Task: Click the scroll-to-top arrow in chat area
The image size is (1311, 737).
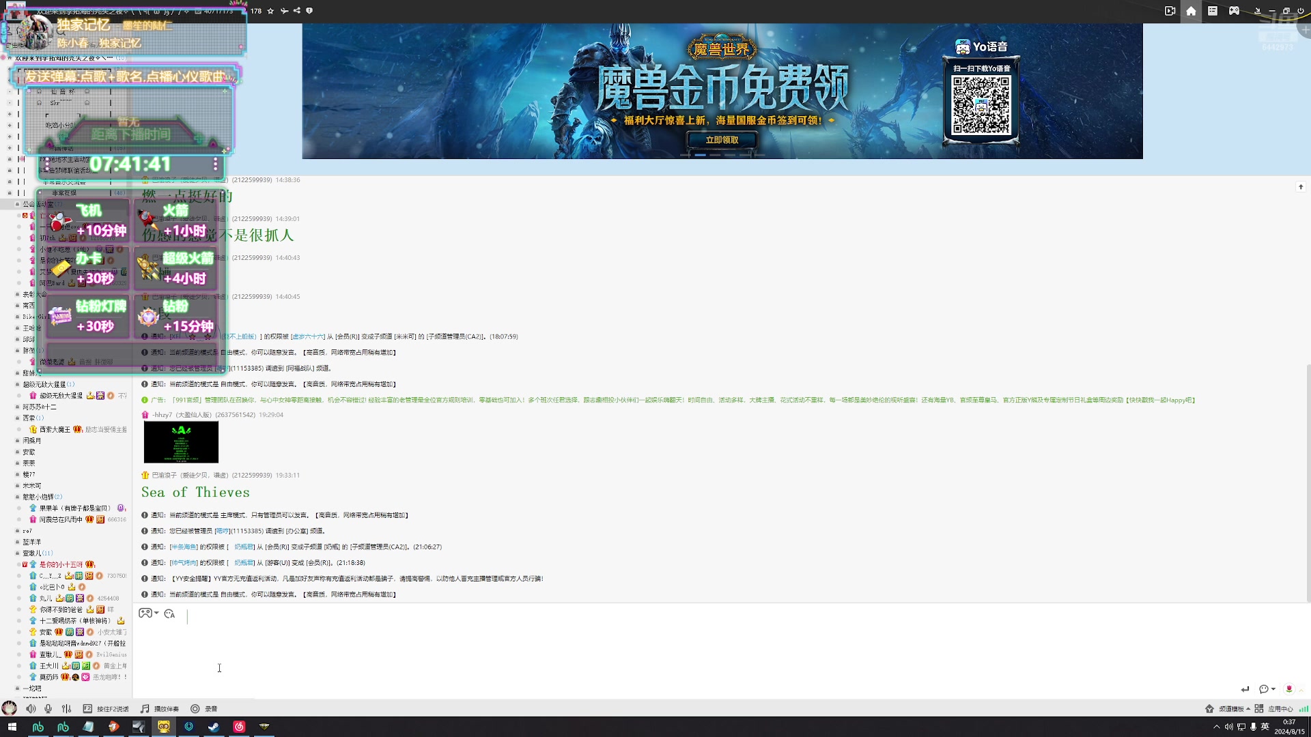Action: tap(1301, 186)
